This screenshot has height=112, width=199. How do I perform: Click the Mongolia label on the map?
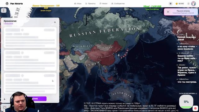click(x=105, y=47)
